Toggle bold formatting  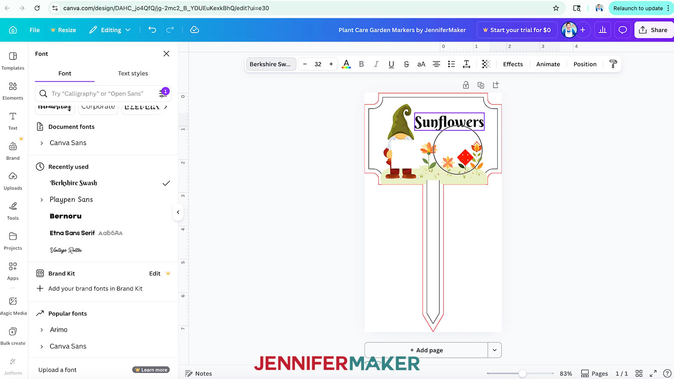pyautogui.click(x=361, y=64)
